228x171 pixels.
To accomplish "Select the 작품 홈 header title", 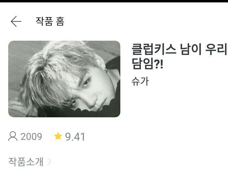I will (x=50, y=22).
